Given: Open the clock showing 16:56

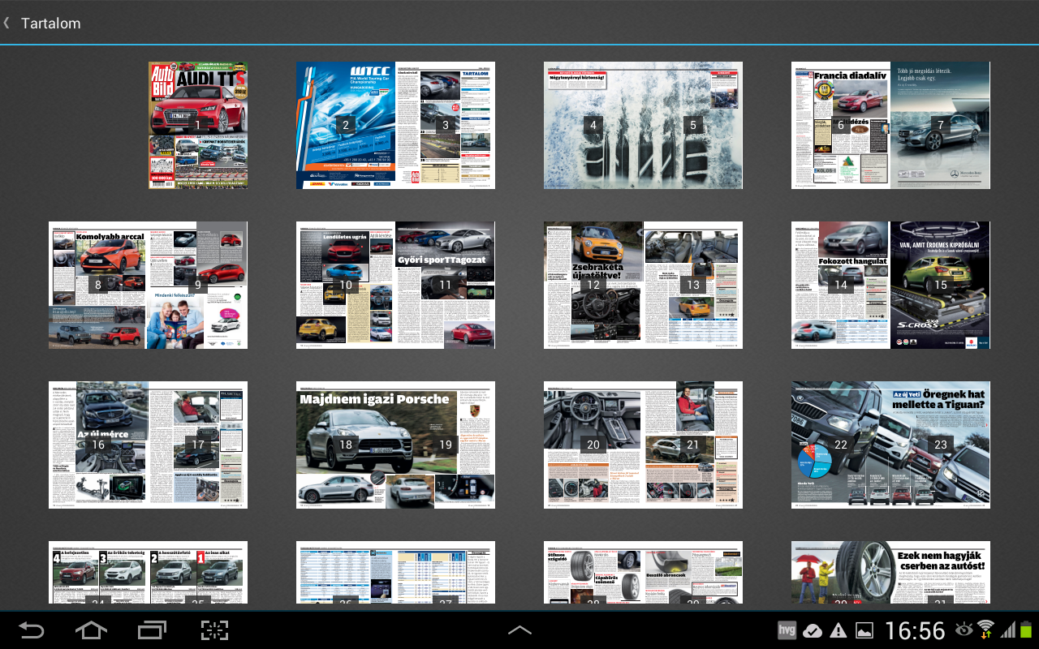Looking at the screenshot, I should pos(915,630).
